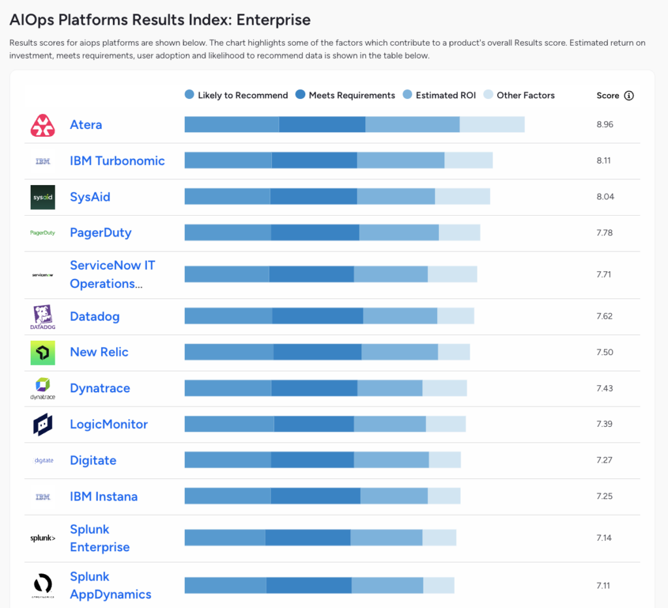Image resolution: width=668 pixels, height=608 pixels.
Task: Click the Datadog logo icon
Action: pos(42,317)
